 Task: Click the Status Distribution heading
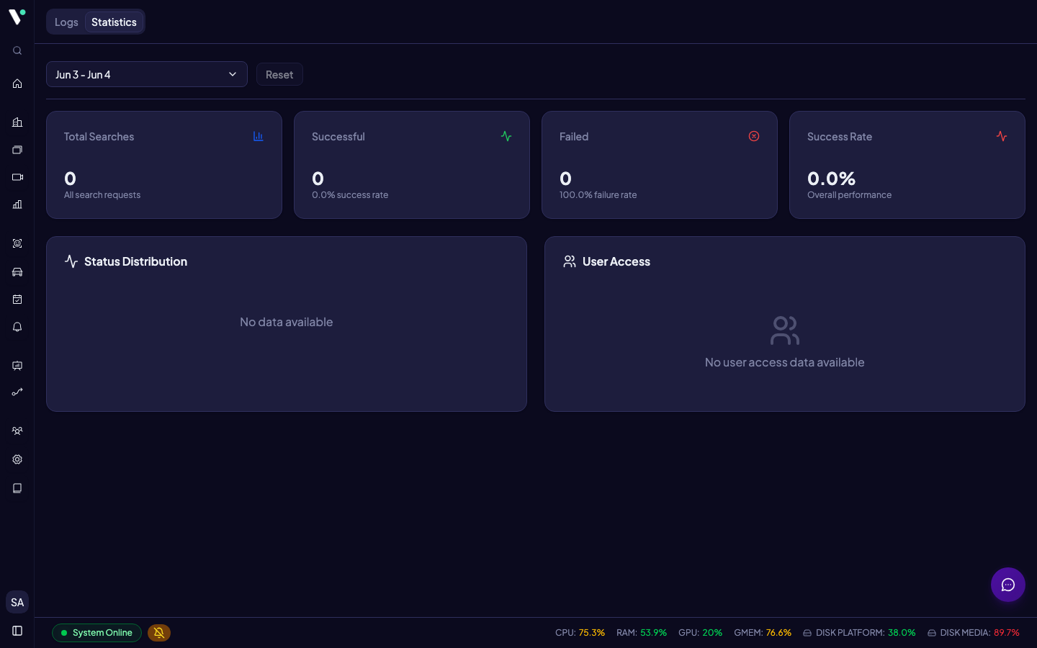135,261
